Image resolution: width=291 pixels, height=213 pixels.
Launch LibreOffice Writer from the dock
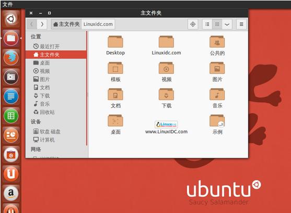click(11, 96)
